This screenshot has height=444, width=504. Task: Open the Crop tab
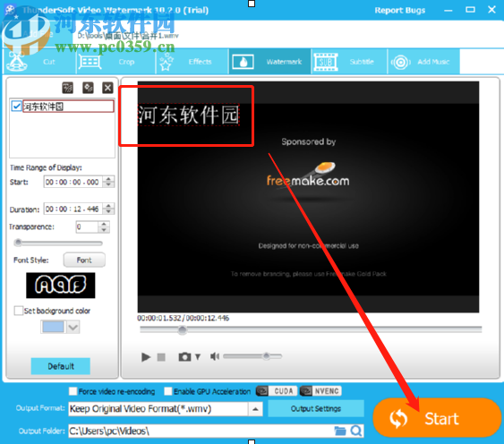(x=116, y=62)
